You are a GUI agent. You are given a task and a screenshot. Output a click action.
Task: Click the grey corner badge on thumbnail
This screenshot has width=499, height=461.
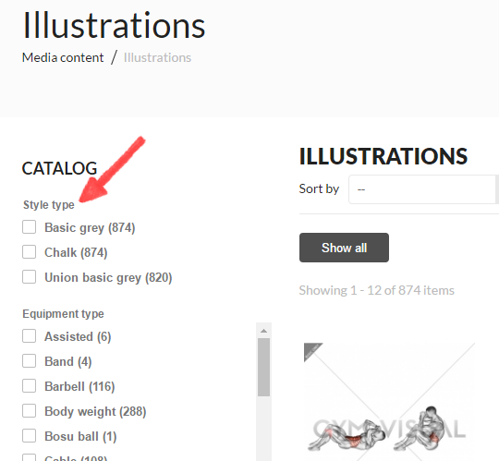(311, 350)
